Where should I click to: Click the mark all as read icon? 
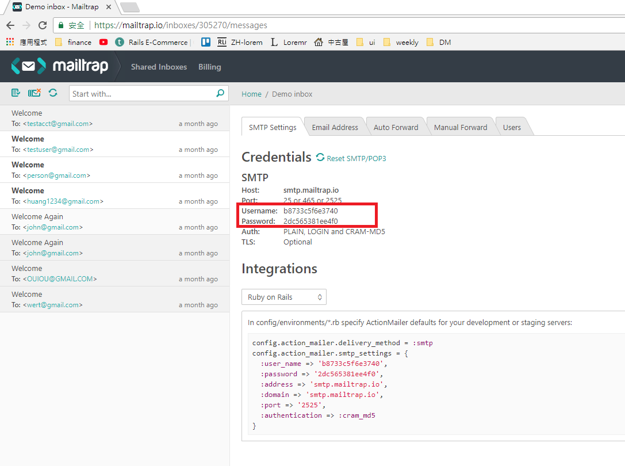pos(16,92)
